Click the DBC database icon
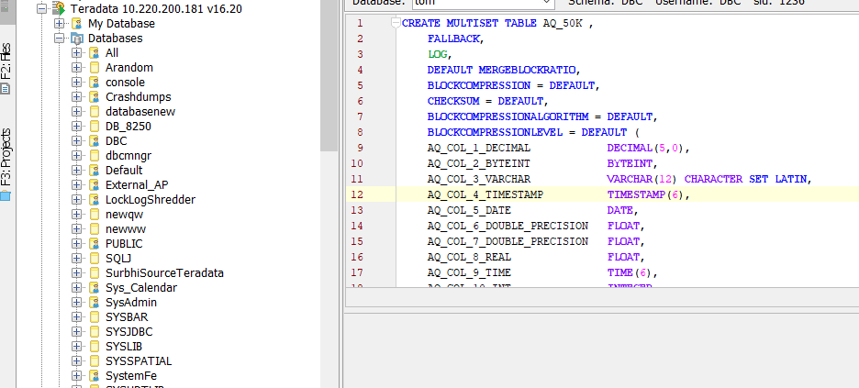 94,141
